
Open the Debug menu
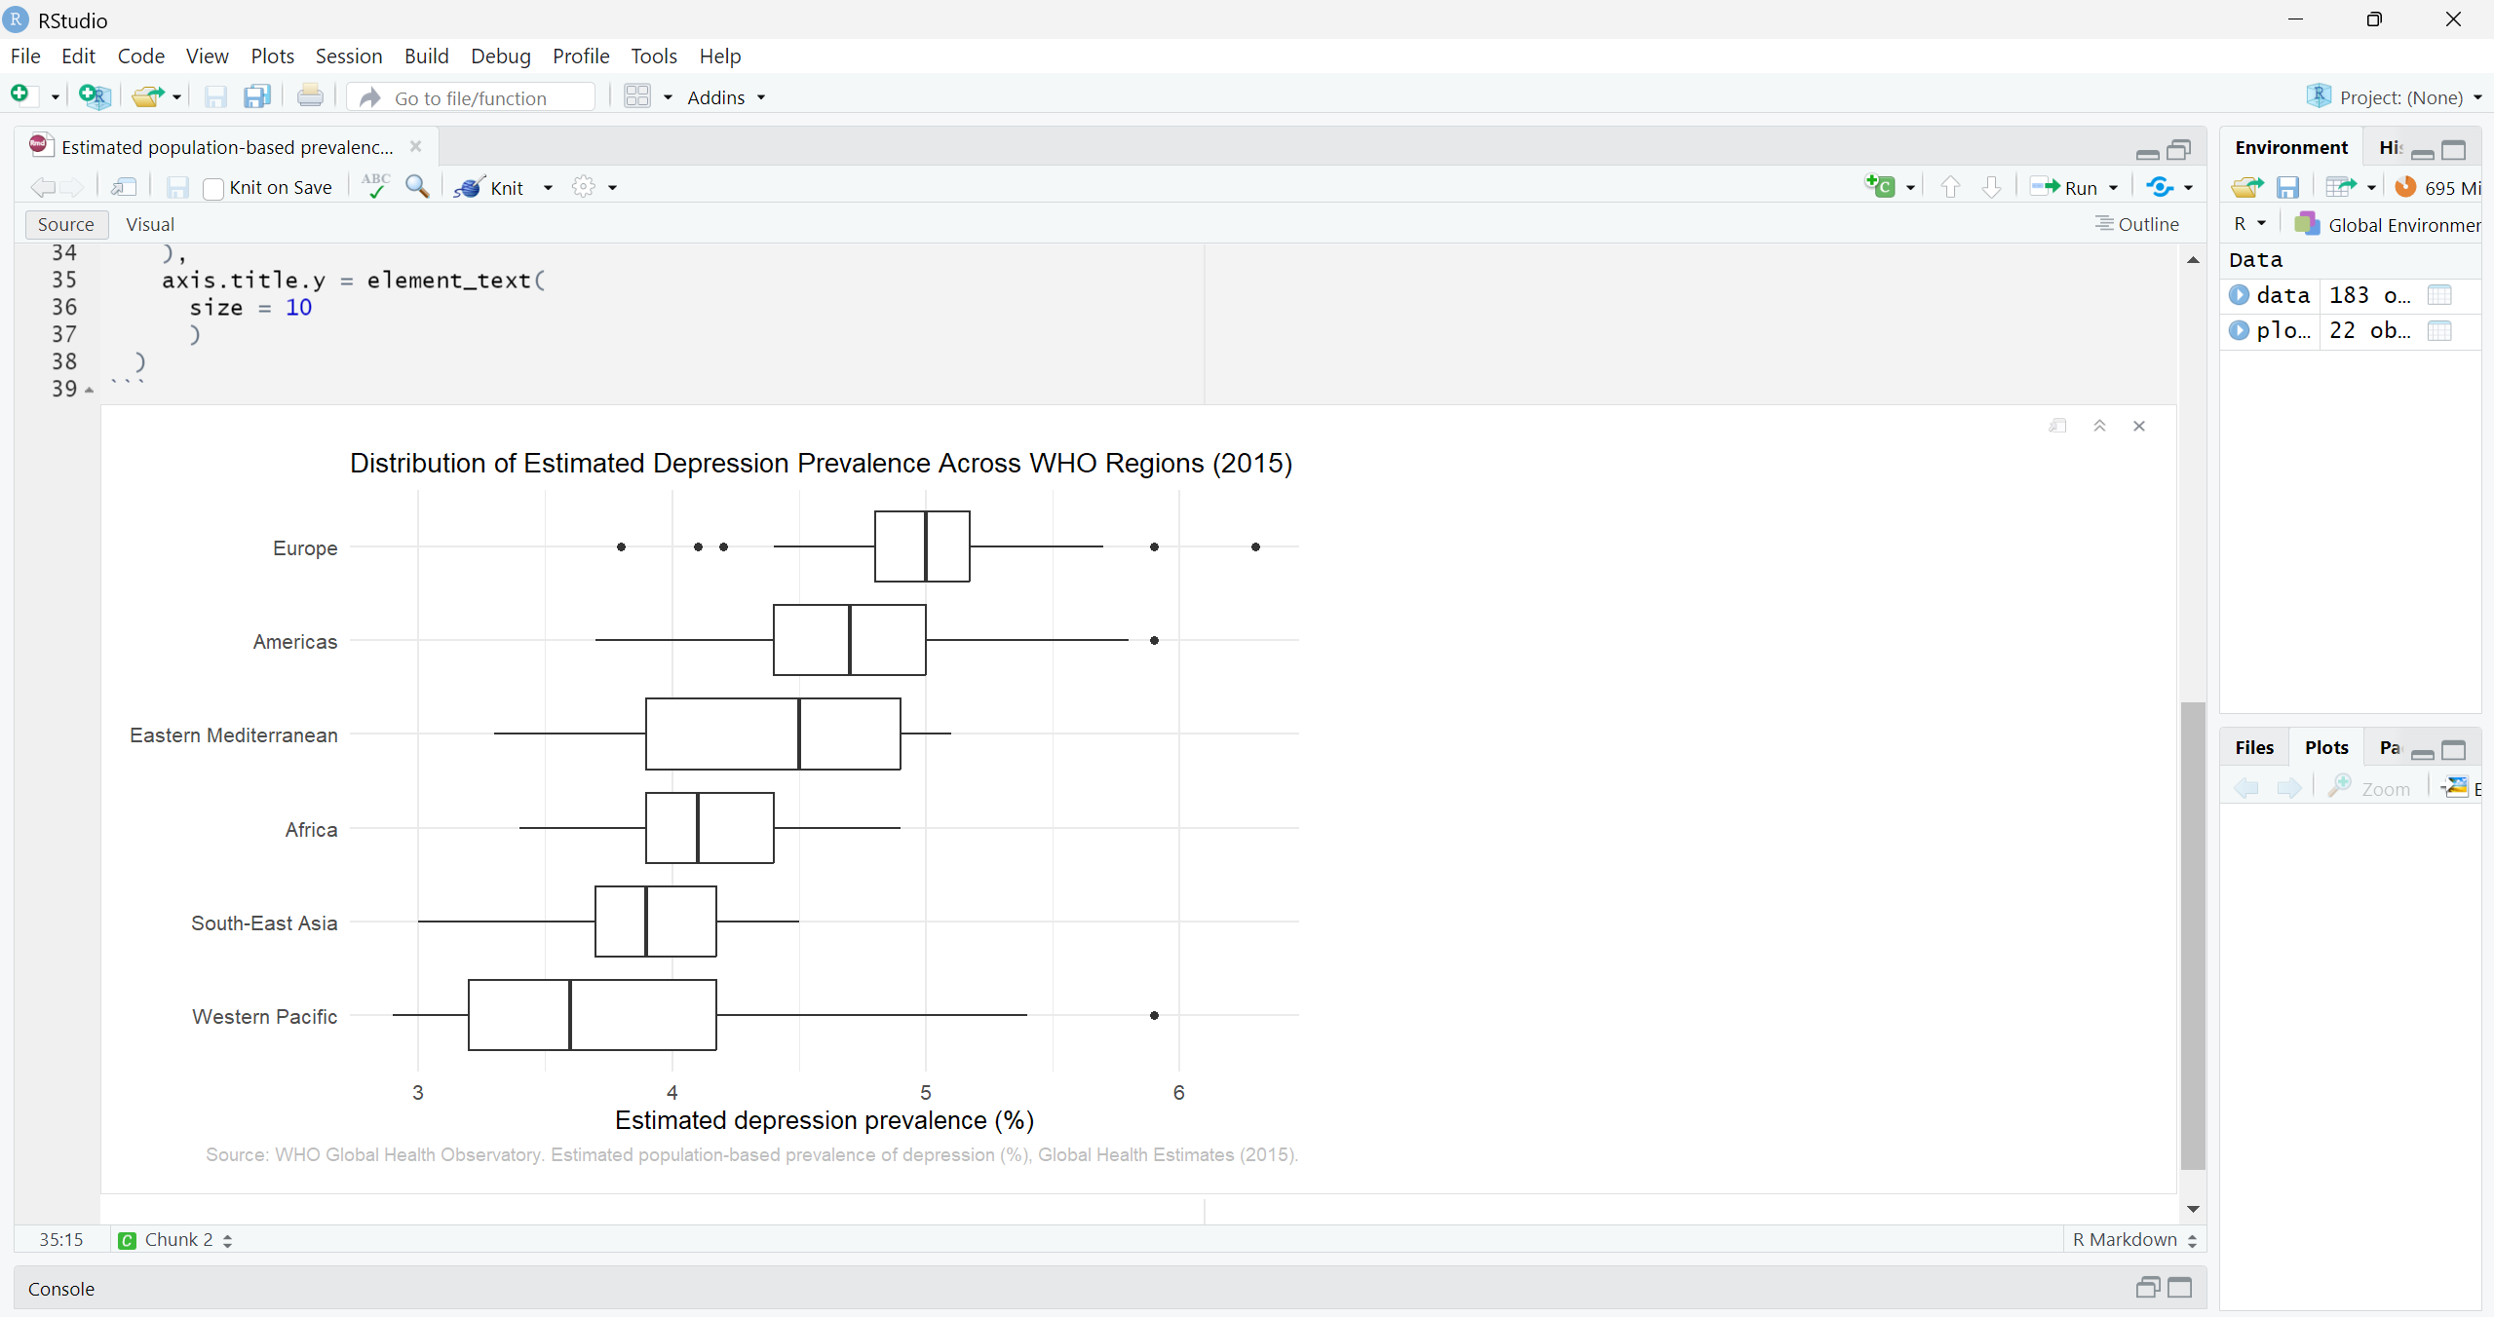(501, 56)
